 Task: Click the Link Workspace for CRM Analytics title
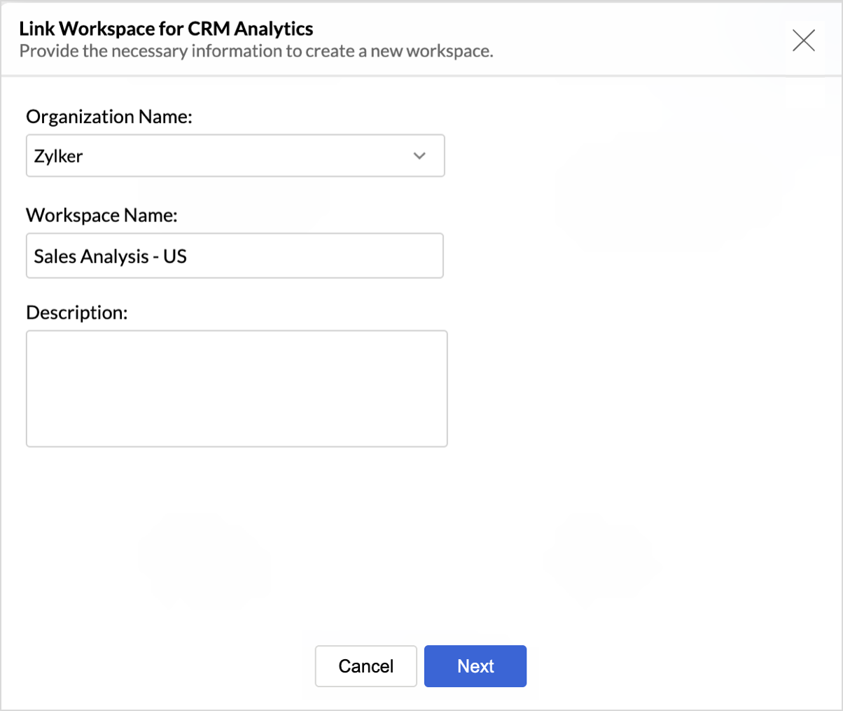tap(166, 29)
